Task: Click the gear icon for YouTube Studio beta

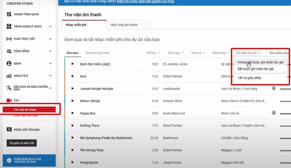Action: 9,160
